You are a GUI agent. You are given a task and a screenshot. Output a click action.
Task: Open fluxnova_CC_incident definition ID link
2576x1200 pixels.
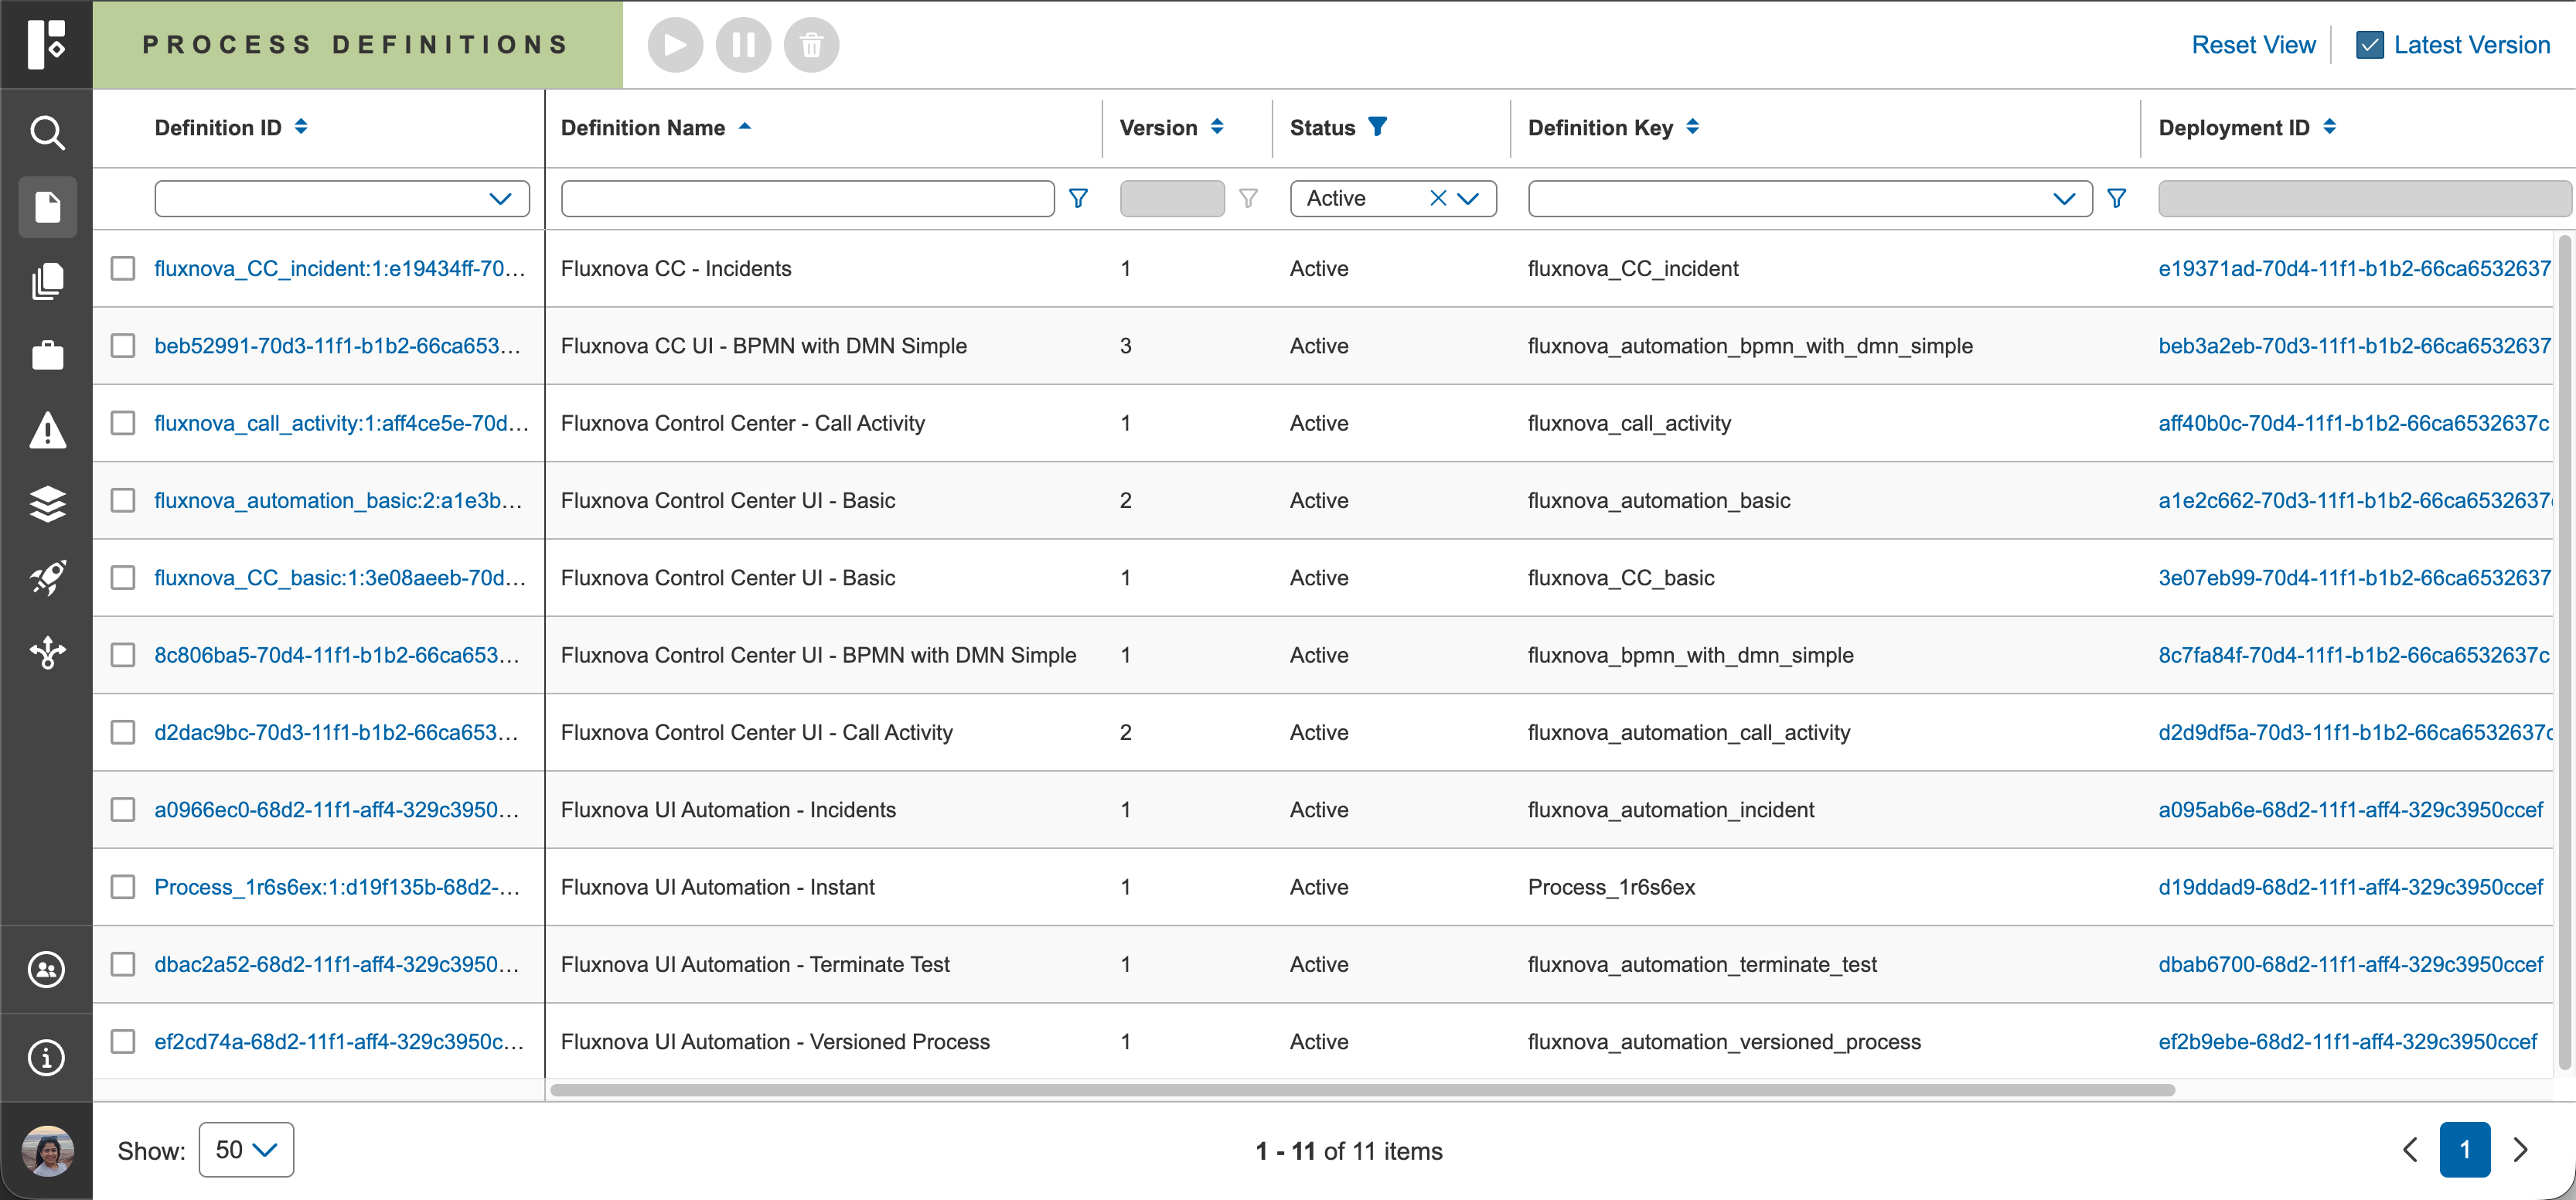coord(340,268)
